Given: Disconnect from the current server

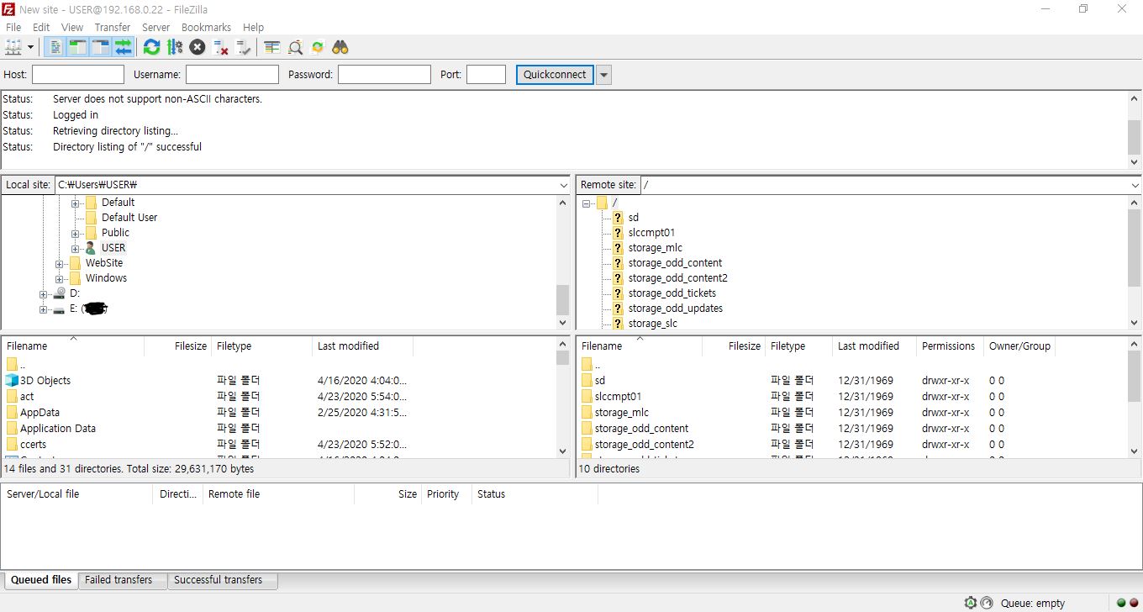Looking at the screenshot, I should pyautogui.click(x=221, y=47).
